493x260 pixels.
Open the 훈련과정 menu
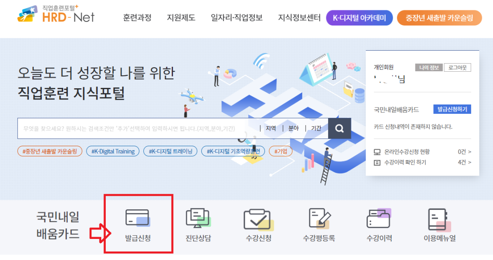[x=137, y=17]
